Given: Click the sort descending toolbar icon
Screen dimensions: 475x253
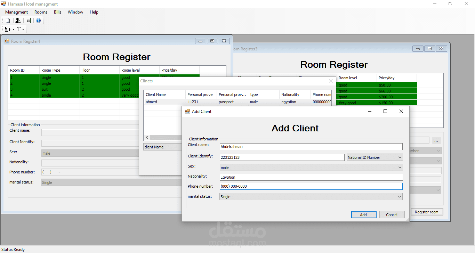Looking at the screenshot, I should pyautogui.click(x=8, y=29).
